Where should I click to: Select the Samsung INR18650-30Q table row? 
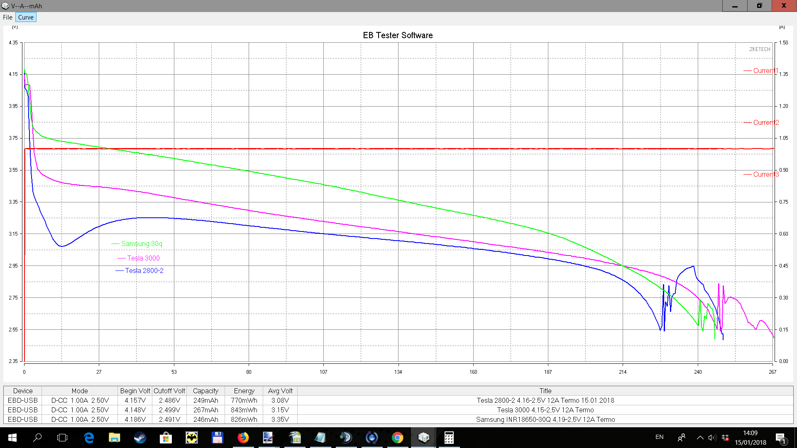point(545,419)
